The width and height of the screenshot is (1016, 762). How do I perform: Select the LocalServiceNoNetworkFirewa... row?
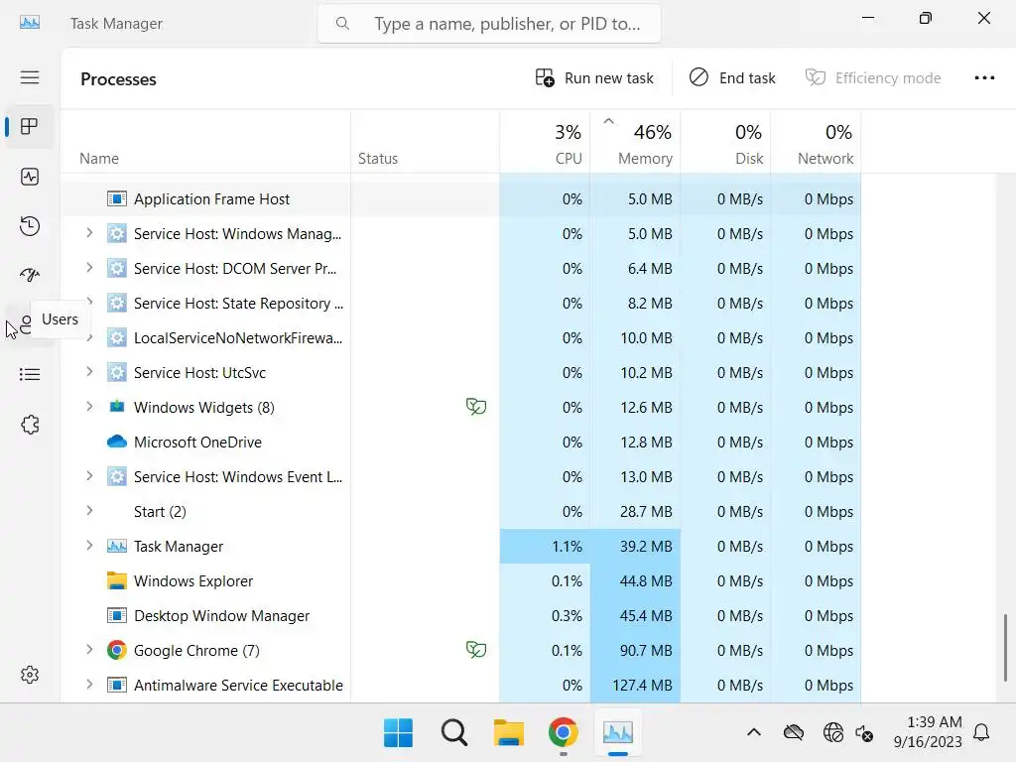[460, 337]
